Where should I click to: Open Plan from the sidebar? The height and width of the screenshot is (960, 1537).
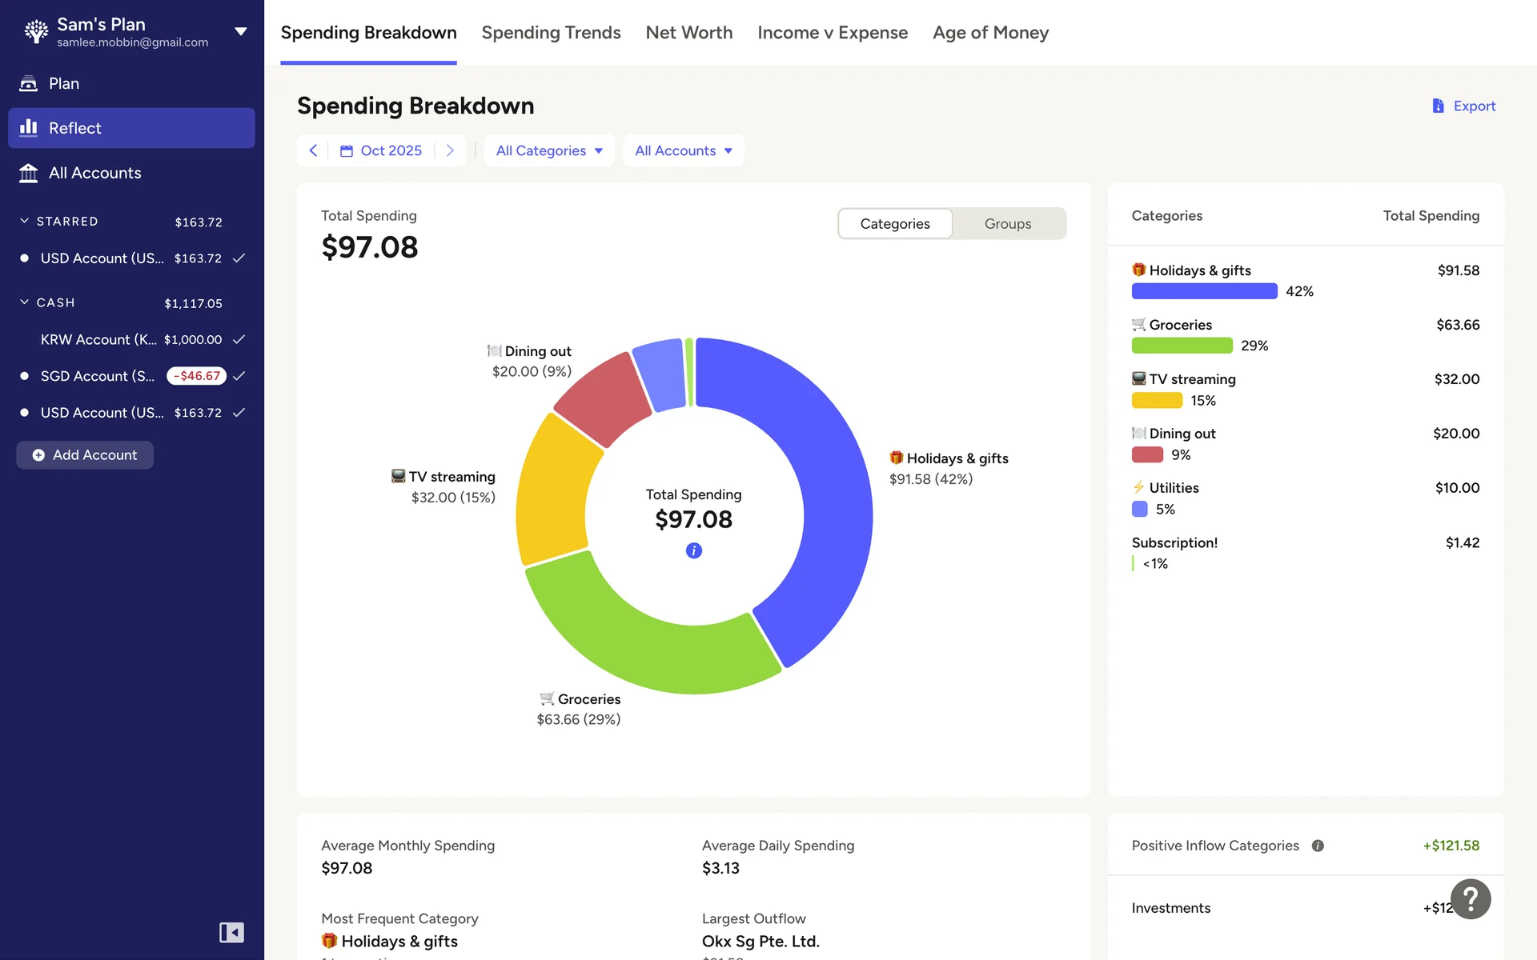[x=64, y=83]
